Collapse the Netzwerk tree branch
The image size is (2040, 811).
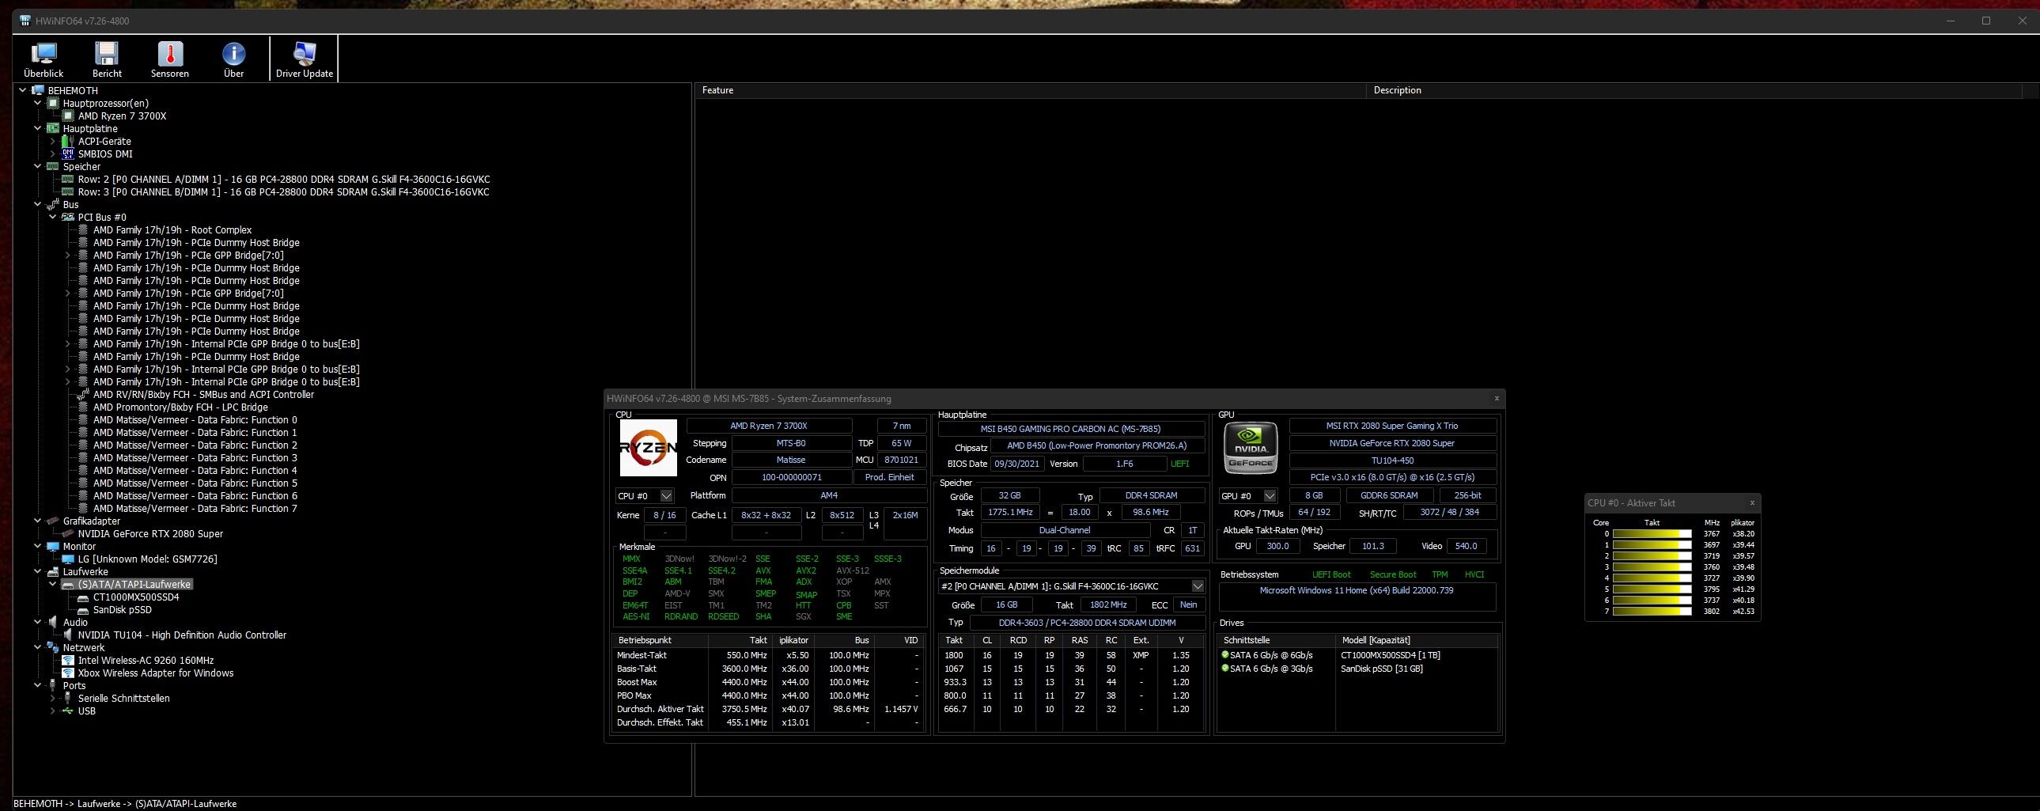[x=37, y=648]
